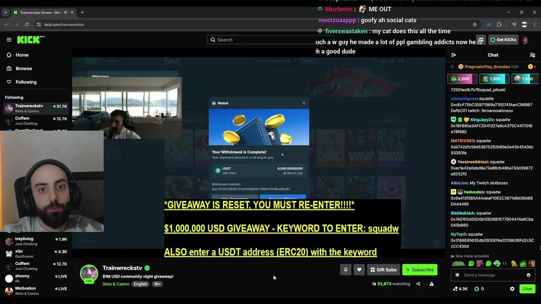Open Yassineelidrissi's chat profile
Screen dimensions: 541x304
pyautogui.click(x=473, y=162)
